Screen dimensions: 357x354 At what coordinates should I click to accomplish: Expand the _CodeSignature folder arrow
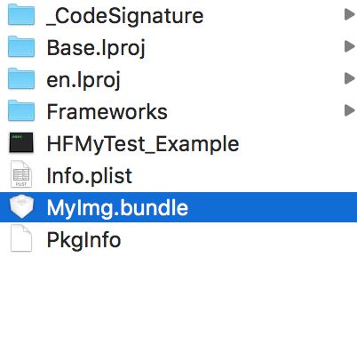(350, 14)
